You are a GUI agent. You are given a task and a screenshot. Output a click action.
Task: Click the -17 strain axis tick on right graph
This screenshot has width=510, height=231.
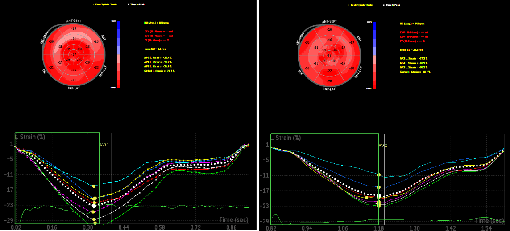tap(264, 191)
